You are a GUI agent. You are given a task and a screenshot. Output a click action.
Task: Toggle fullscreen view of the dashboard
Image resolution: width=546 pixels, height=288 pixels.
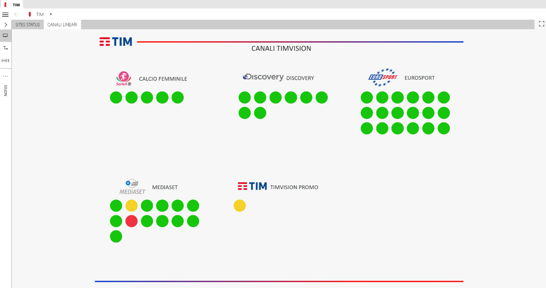point(542,24)
